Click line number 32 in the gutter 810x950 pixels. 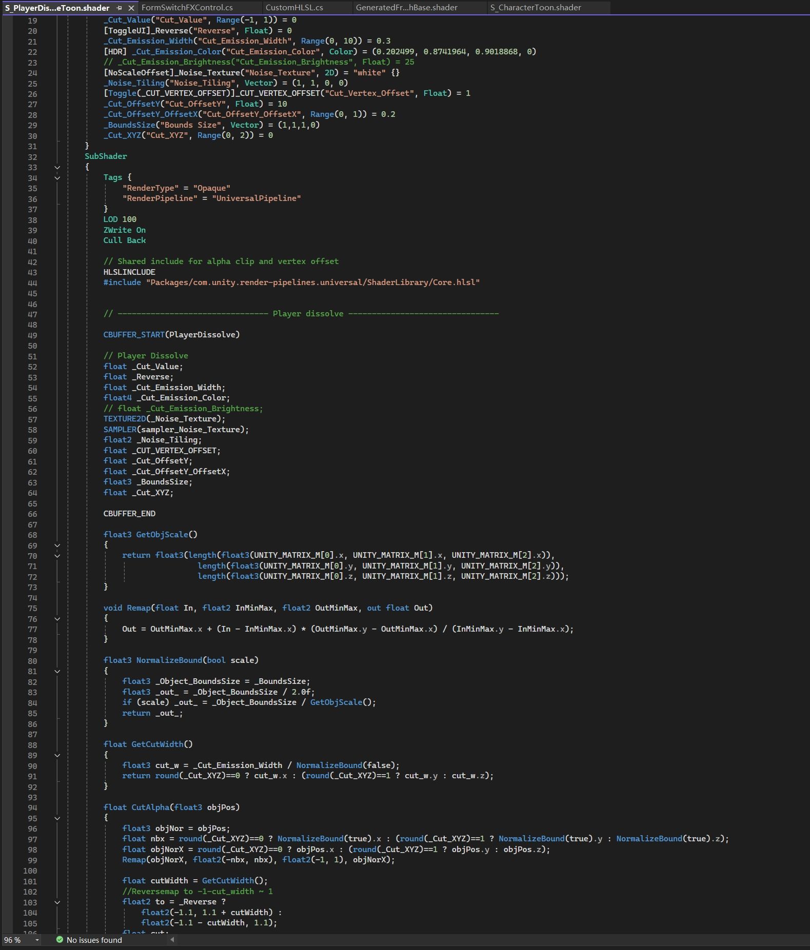(x=32, y=157)
